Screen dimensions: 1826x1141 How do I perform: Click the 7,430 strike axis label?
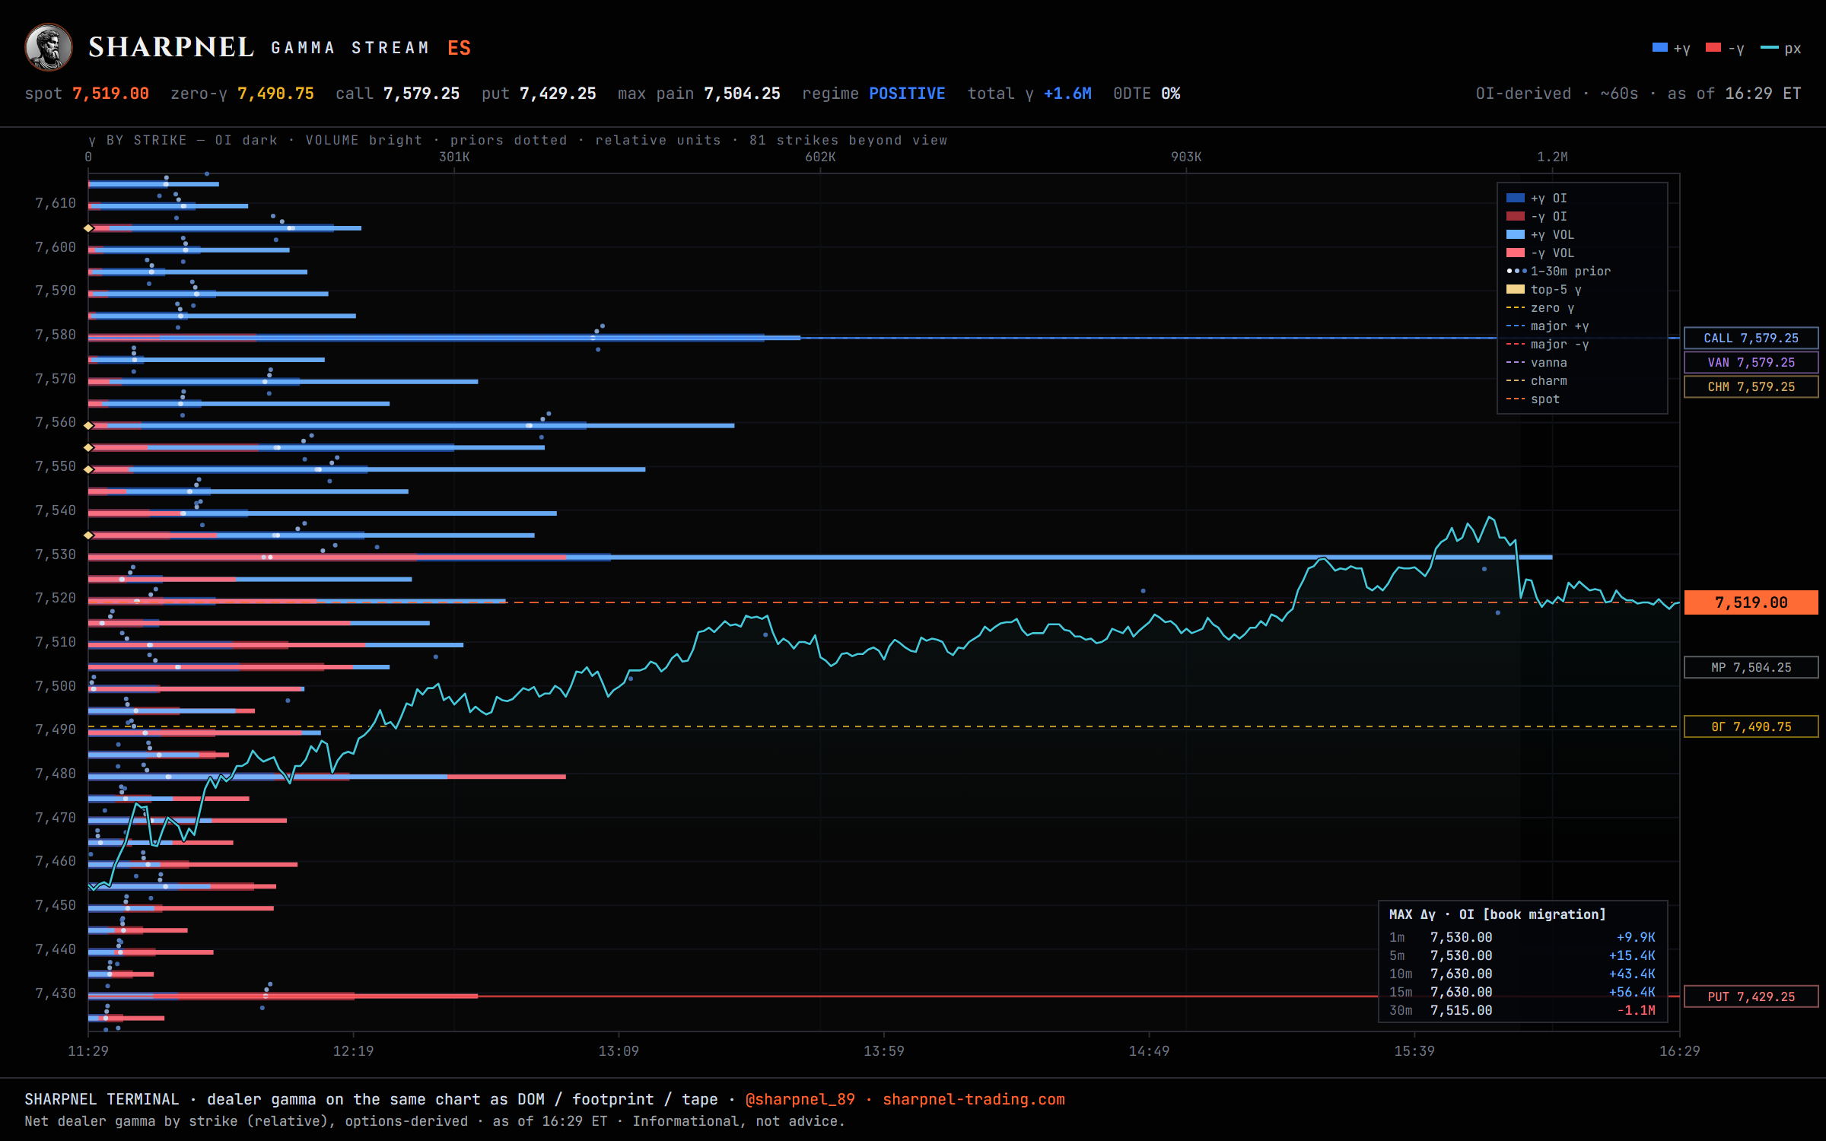(56, 993)
